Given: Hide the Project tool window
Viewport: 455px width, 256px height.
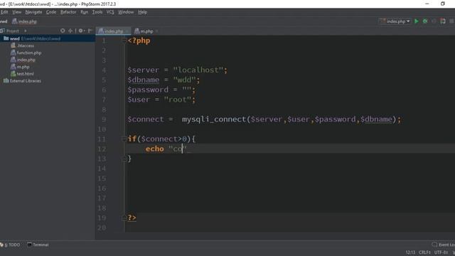Looking at the screenshot, I should pyautogui.click(x=90, y=31).
